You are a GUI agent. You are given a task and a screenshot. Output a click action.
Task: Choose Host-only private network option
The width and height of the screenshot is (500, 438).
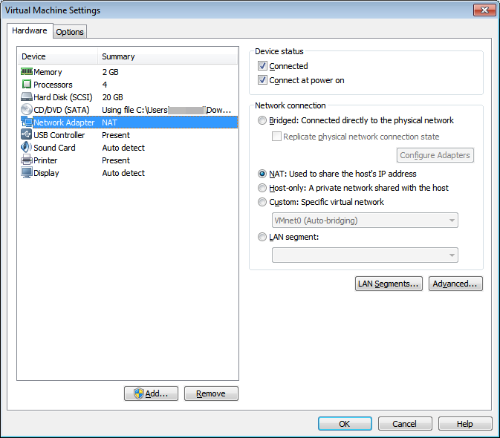tap(262, 188)
